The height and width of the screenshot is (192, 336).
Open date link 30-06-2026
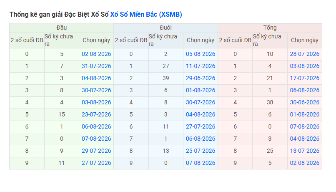coord(304,102)
